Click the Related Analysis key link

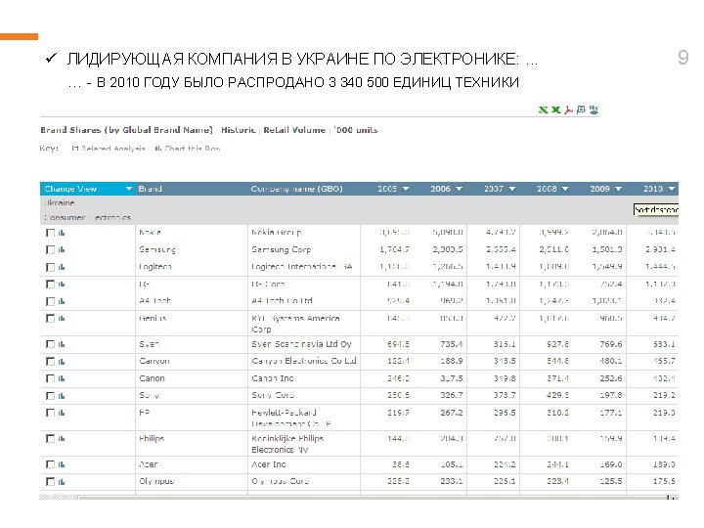coord(109,149)
